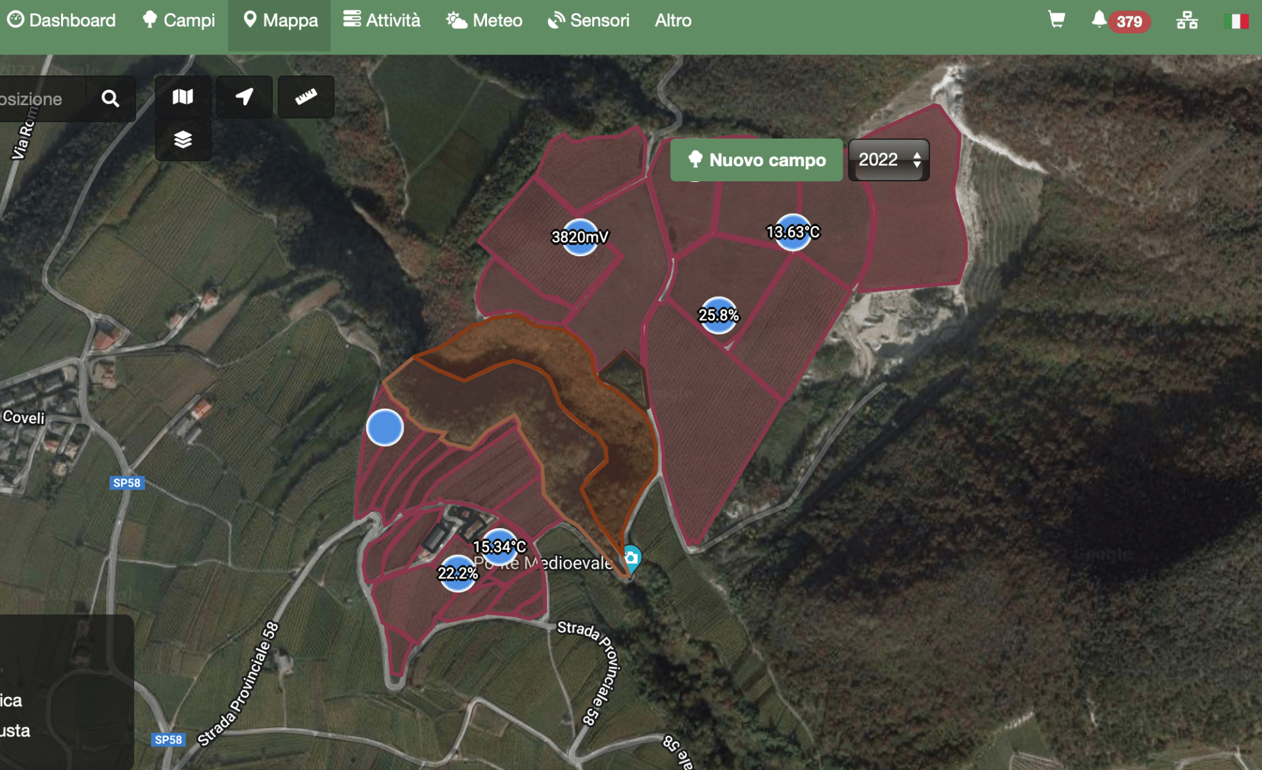Open the shopping cart icon
The height and width of the screenshot is (770, 1262).
point(1056,20)
